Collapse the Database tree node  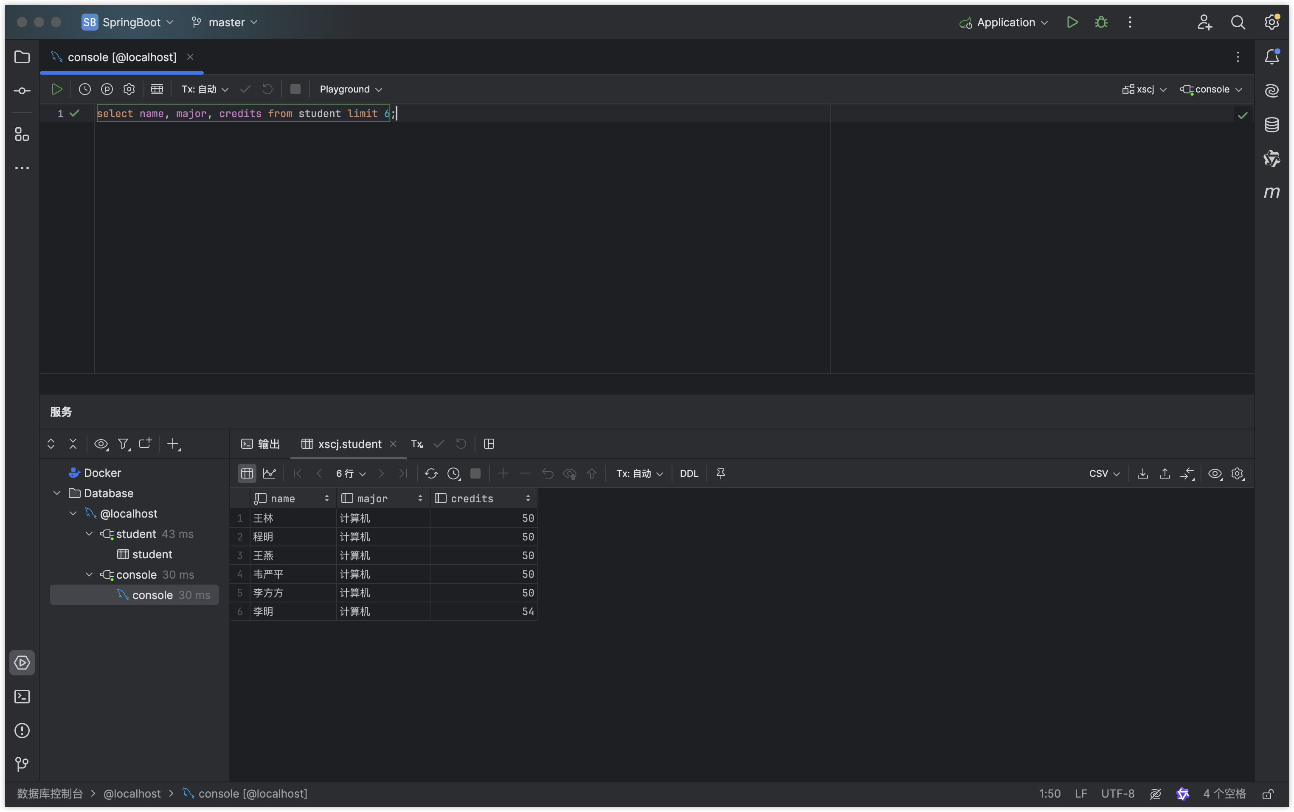pos(57,493)
